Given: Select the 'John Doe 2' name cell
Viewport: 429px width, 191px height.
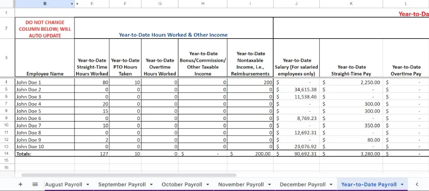Looking at the screenshot, I should click(x=44, y=89).
